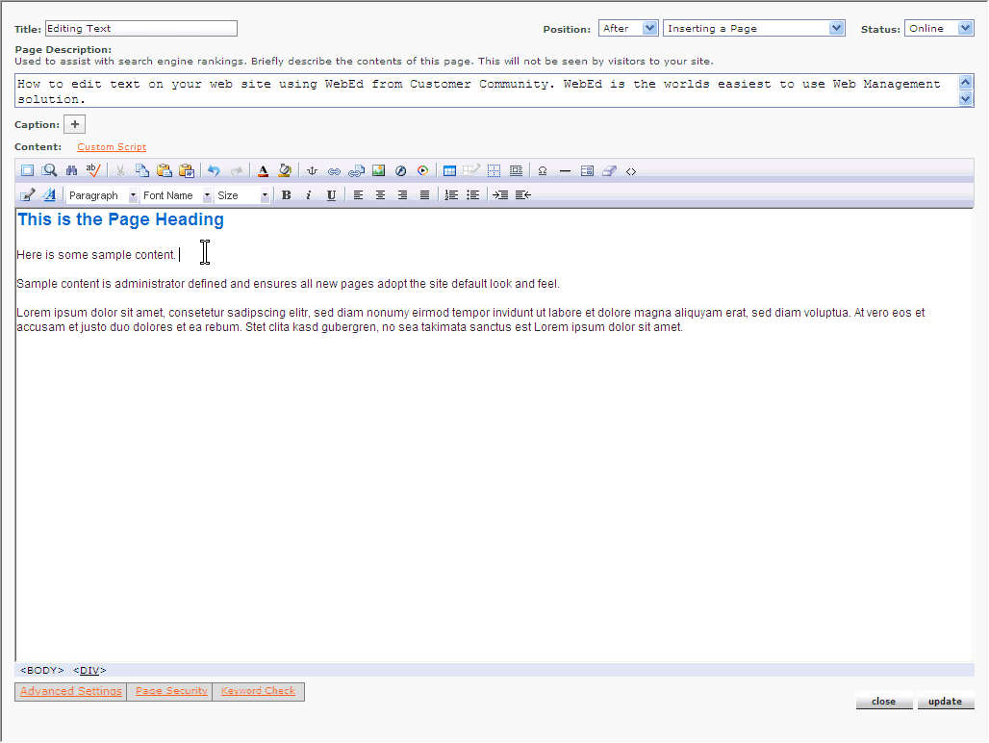Align text to the left

pyautogui.click(x=358, y=195)
